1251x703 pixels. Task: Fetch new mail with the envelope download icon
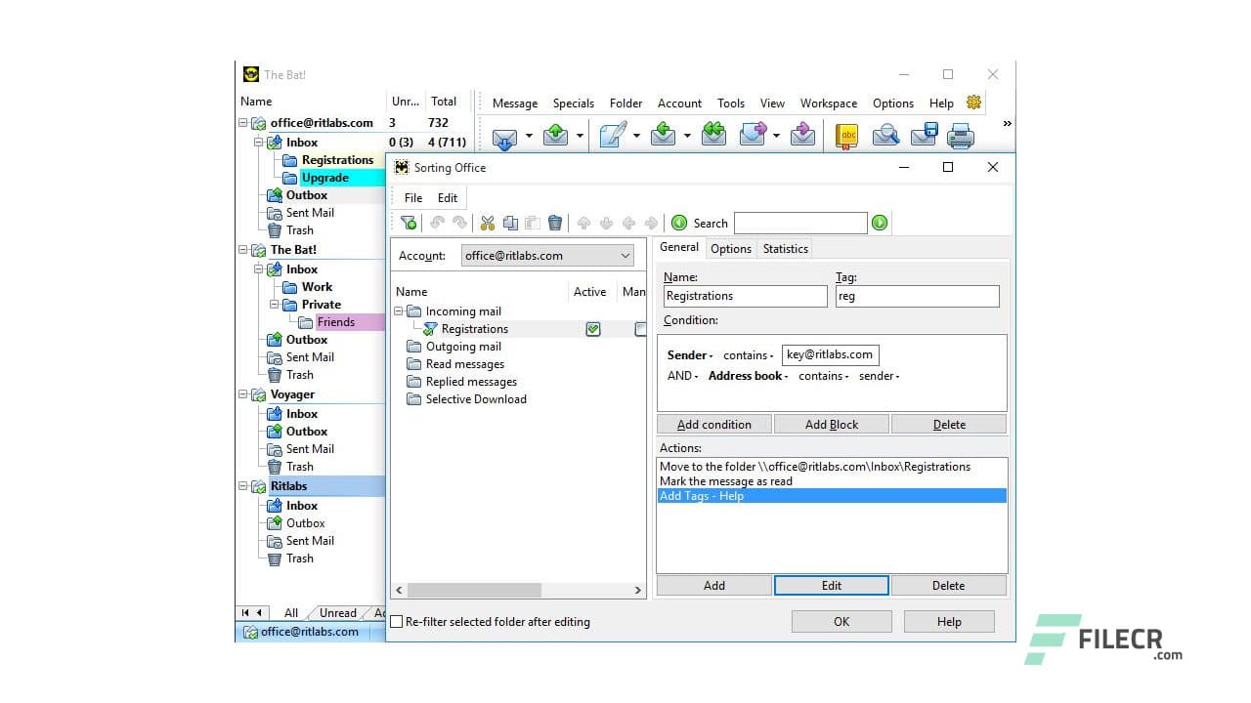tap(505, 135)
